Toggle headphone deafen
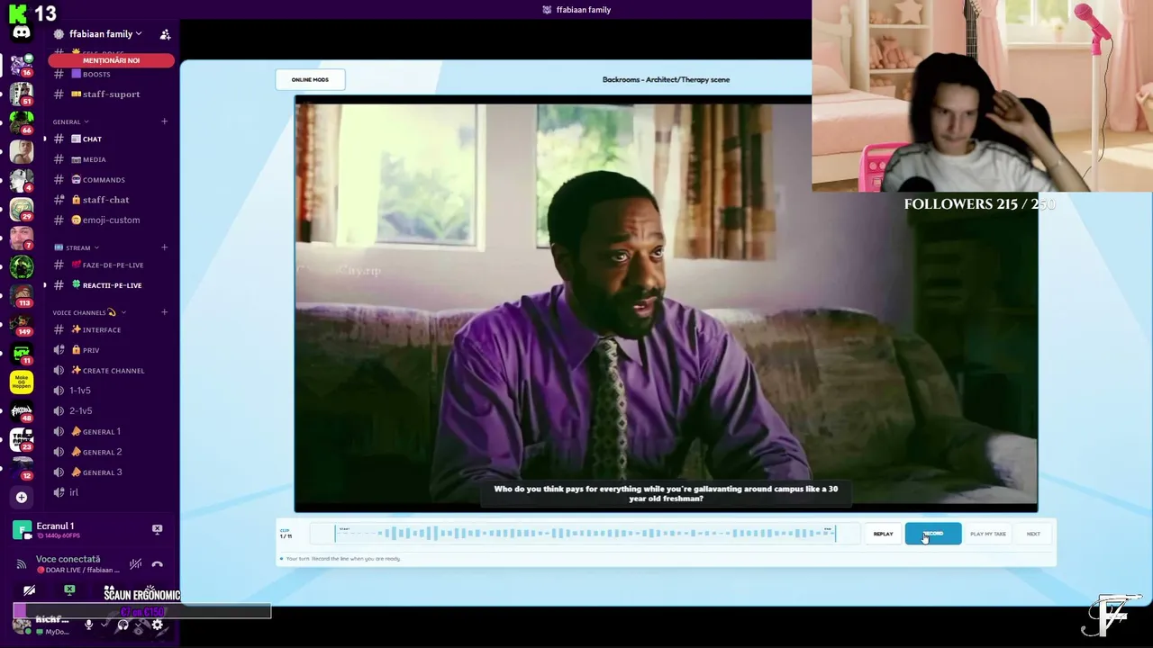Image resolution: width=1153 pixels, height=648 pixels. [123, 624]
